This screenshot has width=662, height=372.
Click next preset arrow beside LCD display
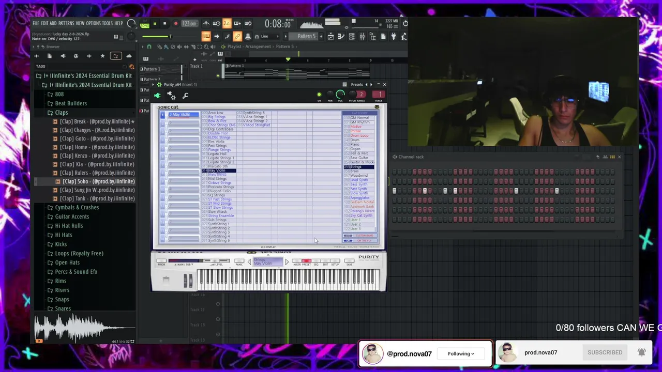tap(287, 262)
